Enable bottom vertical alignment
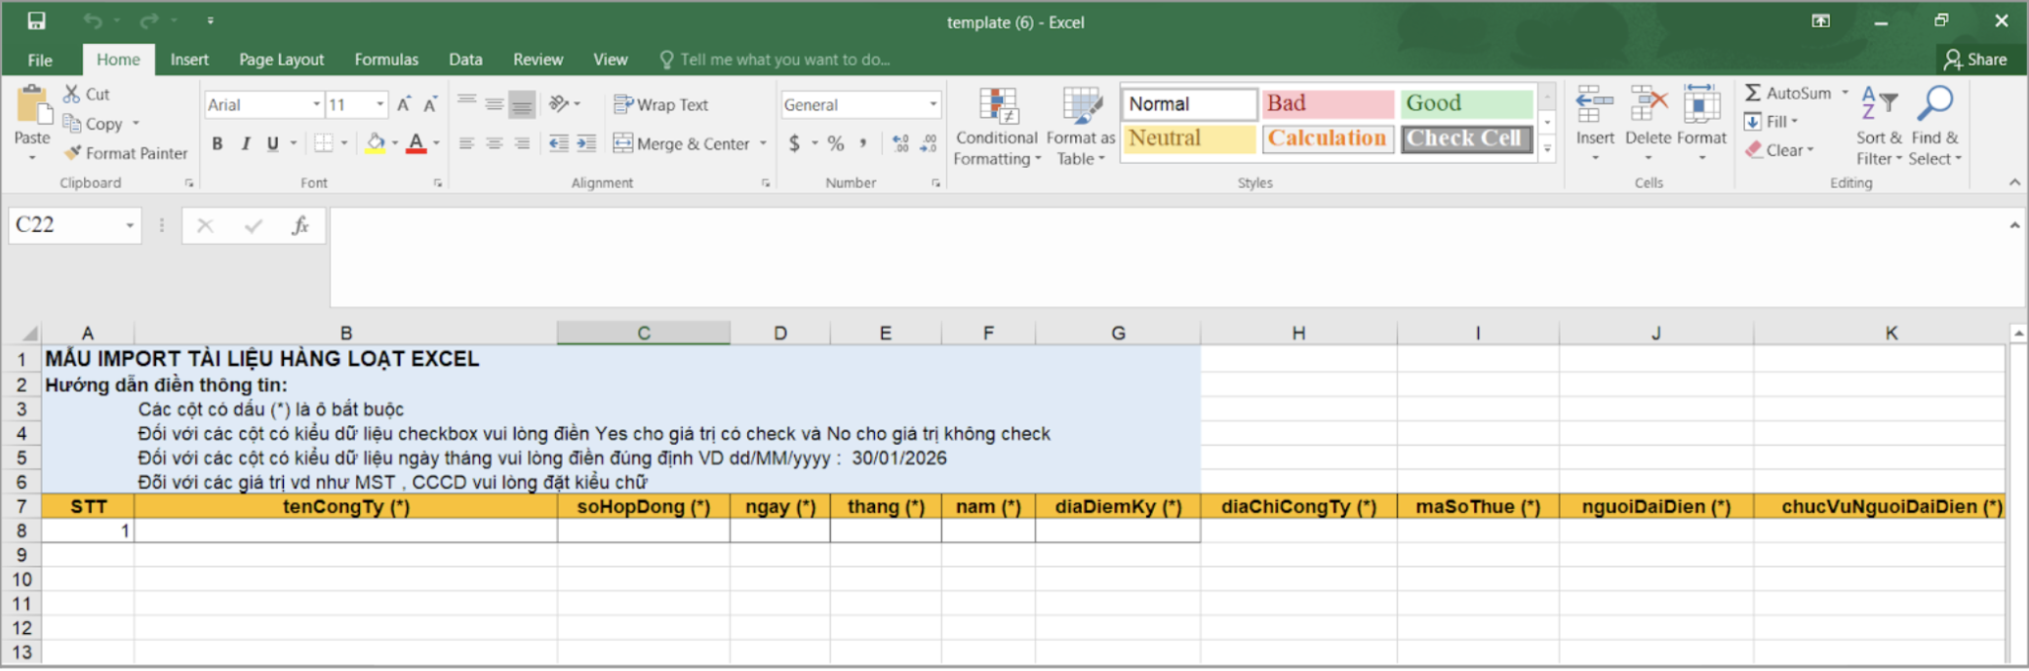 [x=523, y=103]
